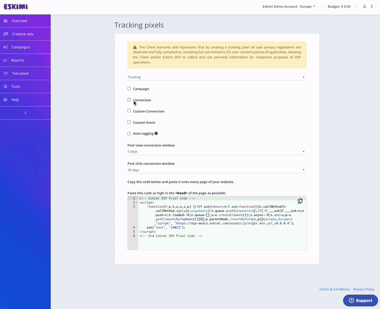Open the Eskimi Demo Account dropdown
This screenshot has width=380, height=309.
point(289,7)
